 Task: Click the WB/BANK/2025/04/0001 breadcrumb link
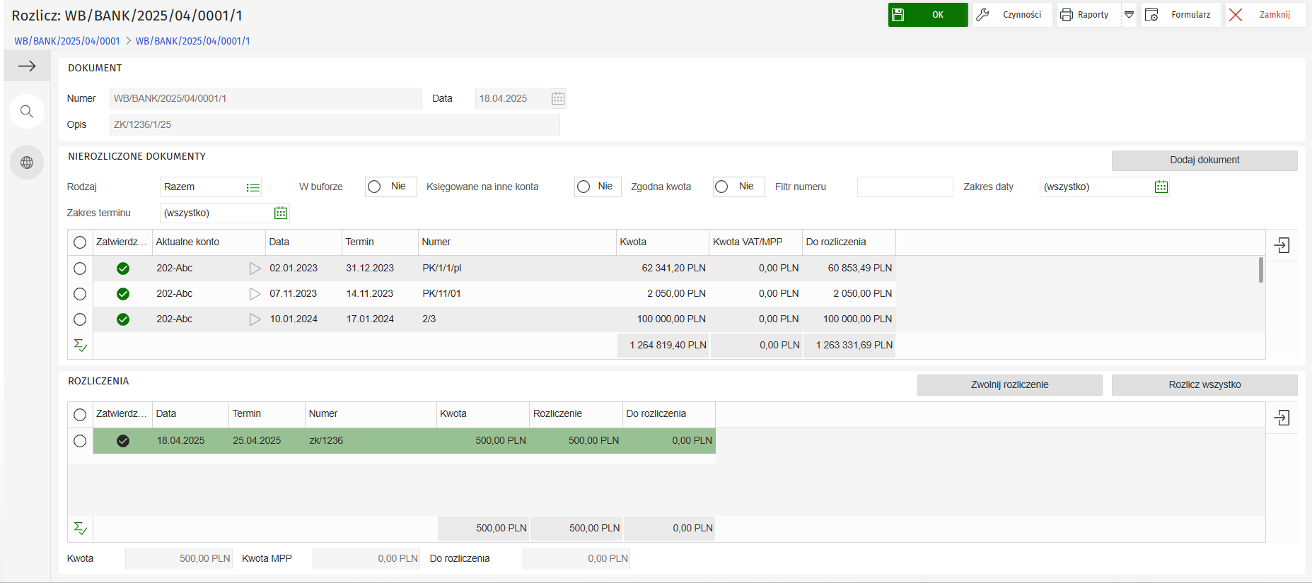pyautogui.click(x=67, y=41)
